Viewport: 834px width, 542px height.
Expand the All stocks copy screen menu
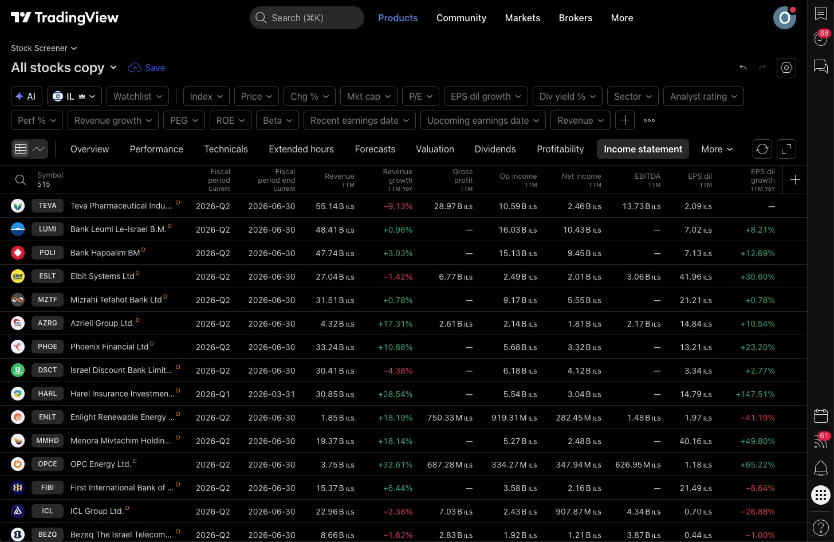pyautogui.click(x=64, y=68)
